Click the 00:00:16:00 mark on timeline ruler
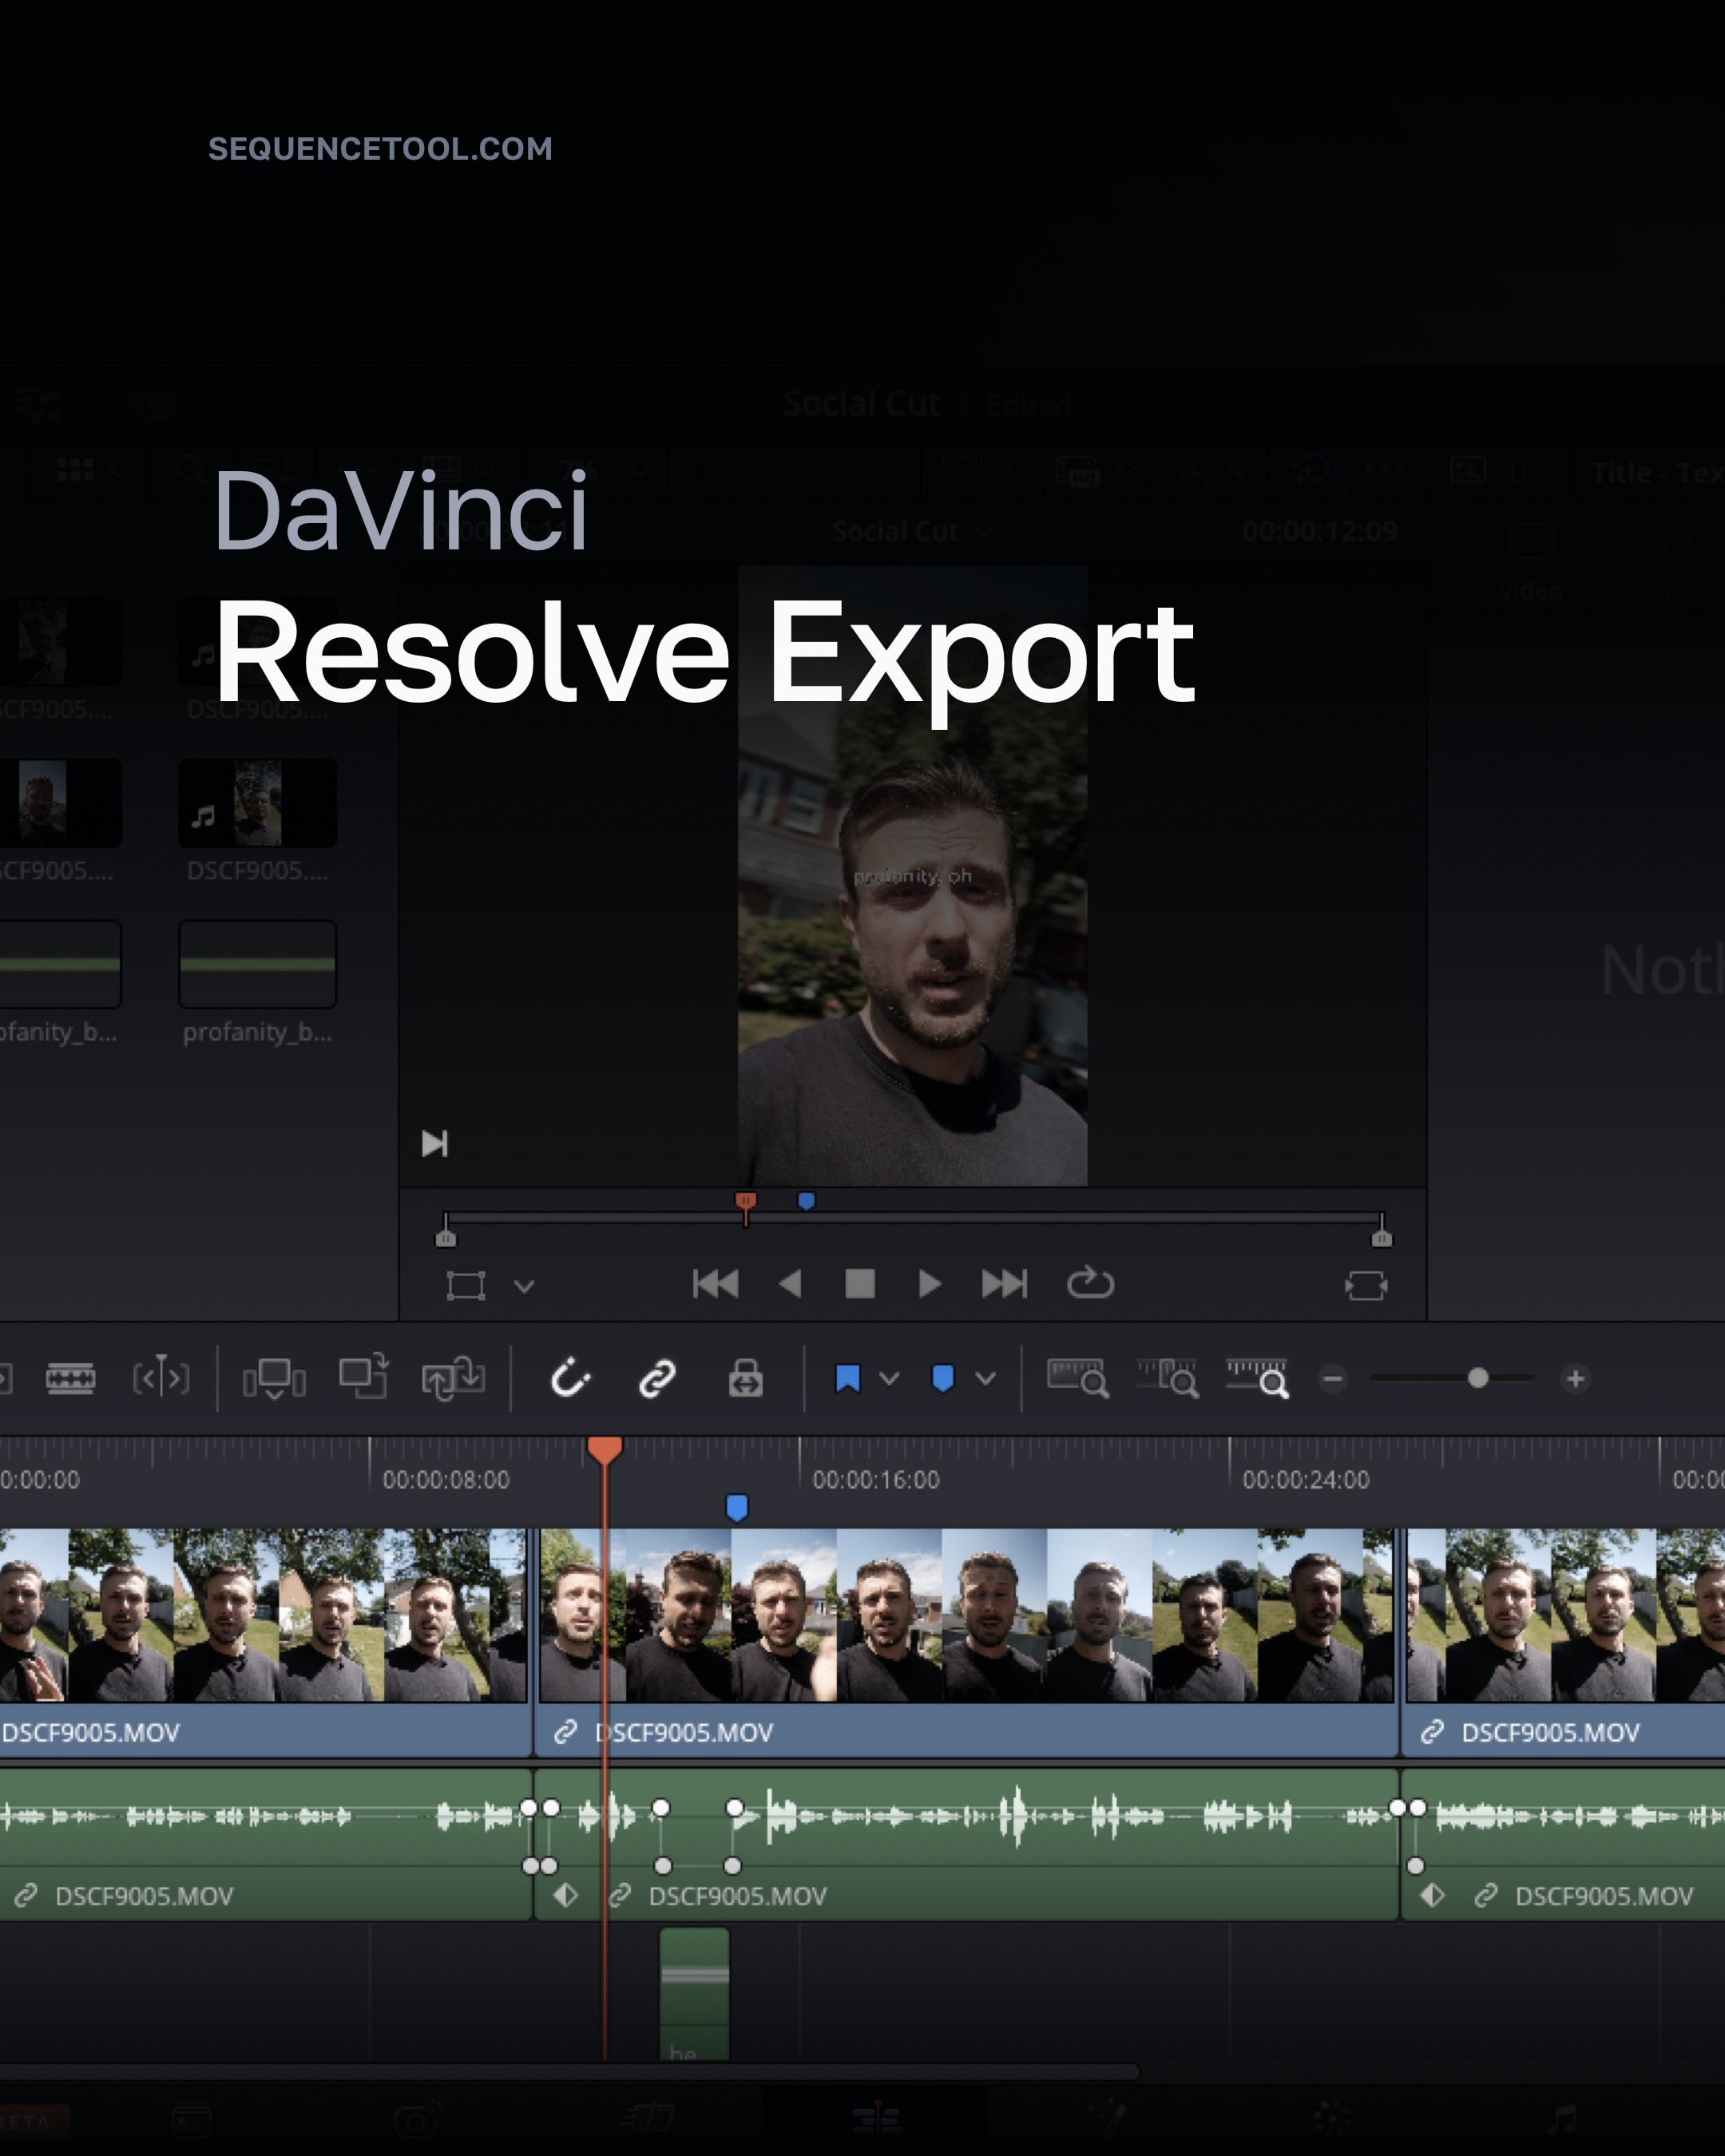This screenshot has height=2156, width=1725. coord(876,1480)
